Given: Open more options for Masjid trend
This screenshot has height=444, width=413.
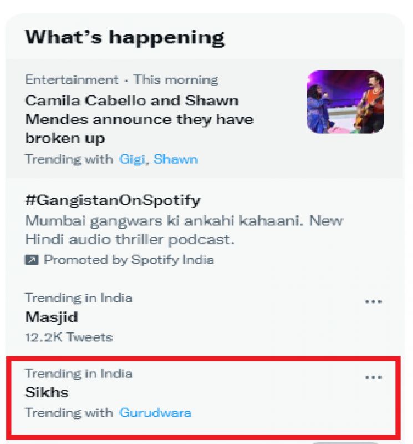Looking at the screenshot, I should click(x=374, y=301).
